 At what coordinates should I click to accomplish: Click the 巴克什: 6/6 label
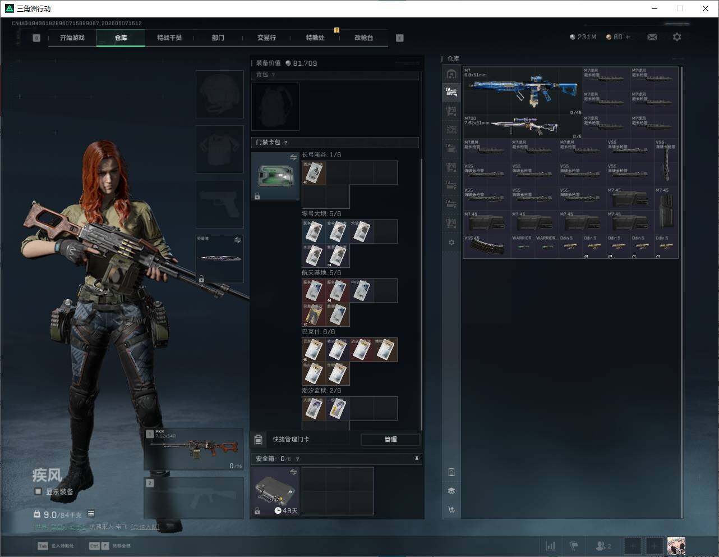(319, 332)
